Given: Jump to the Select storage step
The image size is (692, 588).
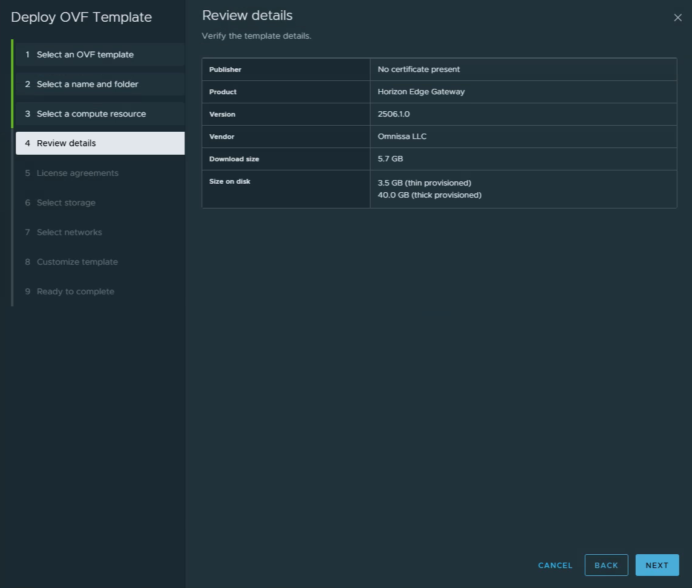Looking at the screenshot, I should (66, 202).
